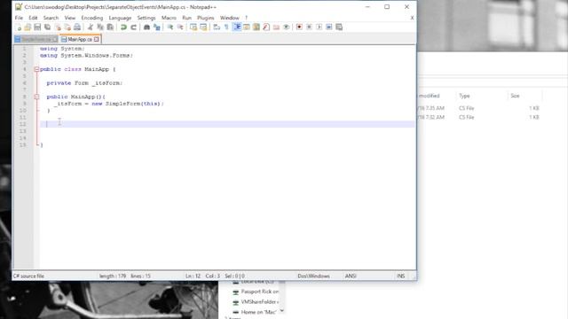Undo the last edit with green arrow
This screenshot has width=568, height=319.
pos(123,27)
